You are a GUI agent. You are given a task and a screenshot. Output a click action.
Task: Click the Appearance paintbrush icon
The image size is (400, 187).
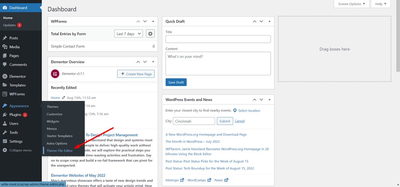click(x=4, y=106)
